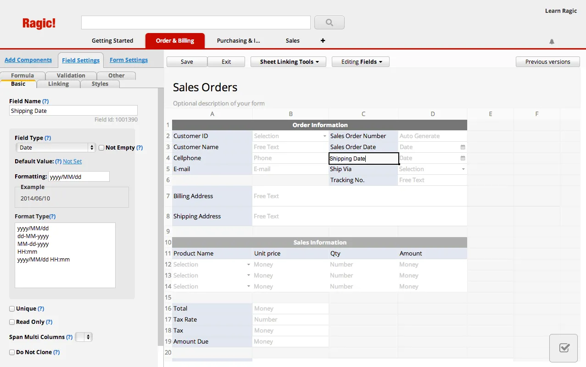586x367 pixels.
Task: Click calendar icon in Shipping Date row
Action: [x=463, y=158]
